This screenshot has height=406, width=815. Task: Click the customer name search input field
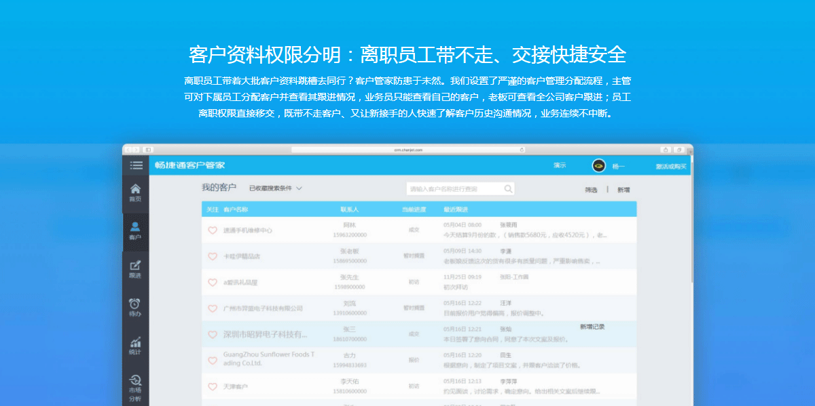point(454,189)
